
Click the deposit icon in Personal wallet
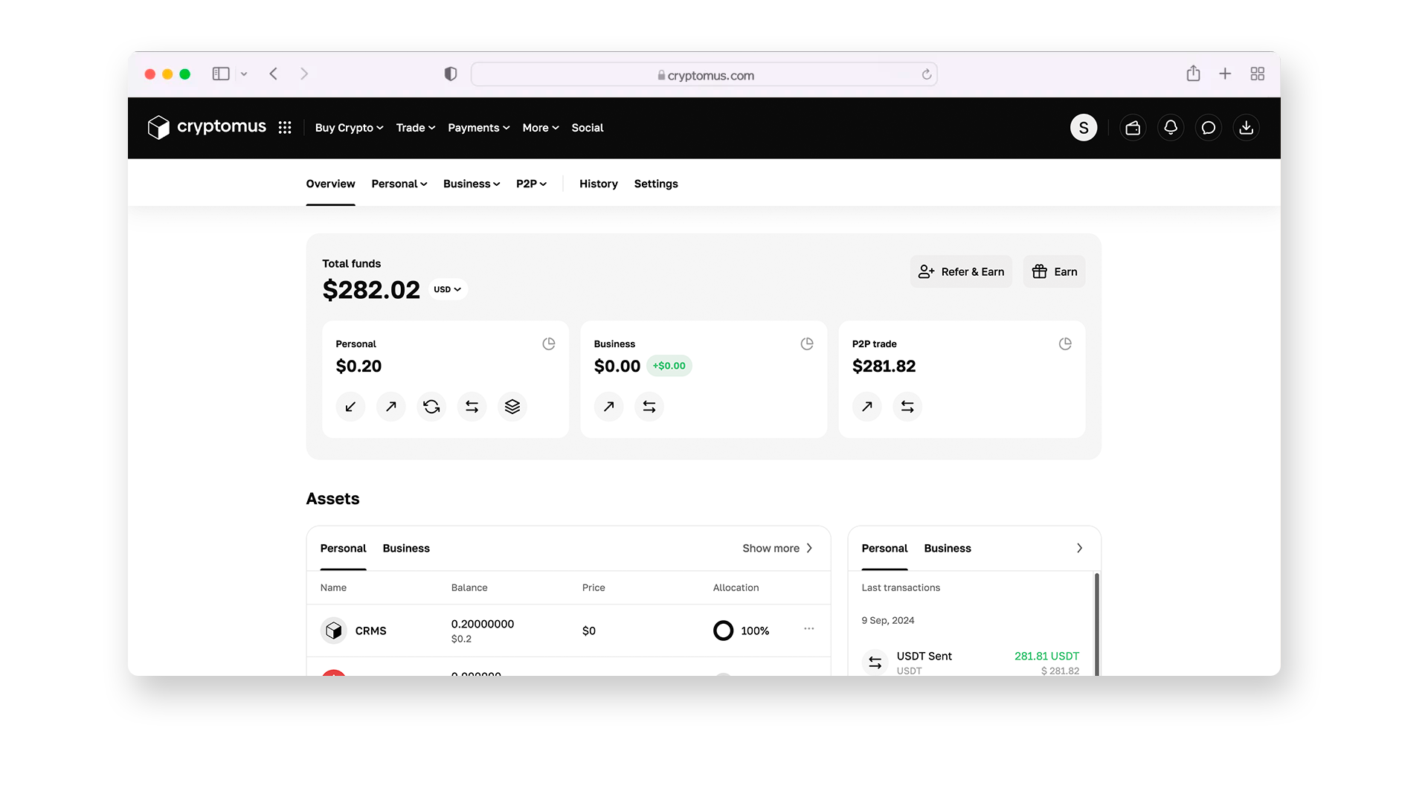(x=350, y=406)
